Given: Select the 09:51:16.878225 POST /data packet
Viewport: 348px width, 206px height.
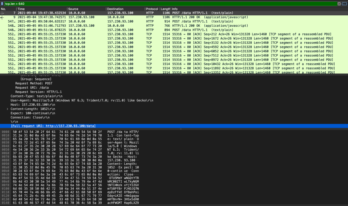Looking at the screenshot, I should tap(174, 30).
